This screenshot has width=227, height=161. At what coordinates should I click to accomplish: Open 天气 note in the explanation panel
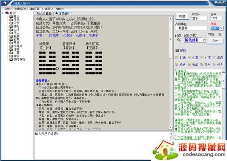click(x=205, y=65)
